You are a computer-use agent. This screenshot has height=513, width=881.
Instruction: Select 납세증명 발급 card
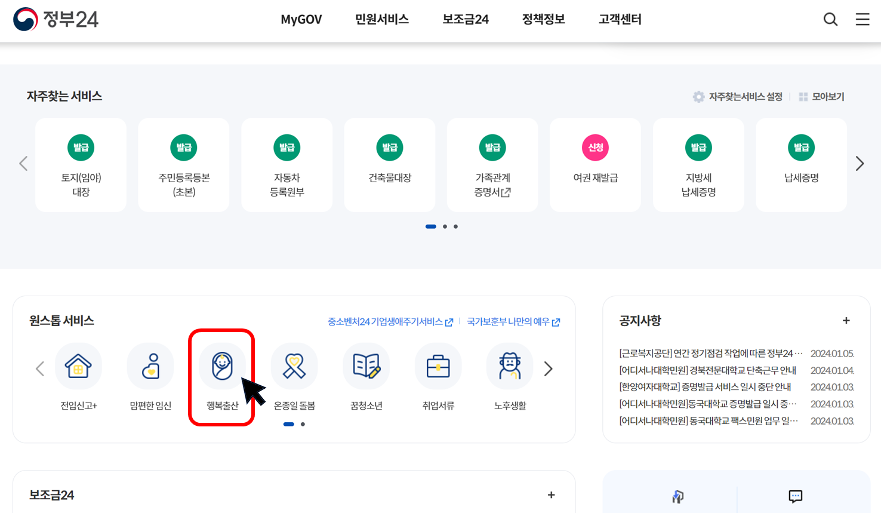[801, 165]
